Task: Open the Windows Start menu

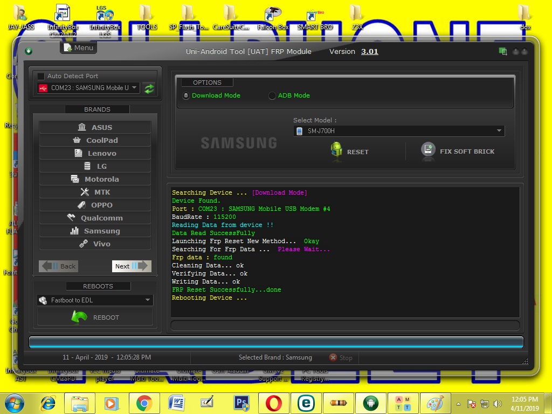Action: point(14,403)
